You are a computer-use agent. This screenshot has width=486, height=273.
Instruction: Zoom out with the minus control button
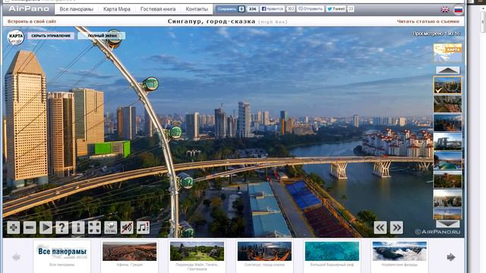coord(30,227)
